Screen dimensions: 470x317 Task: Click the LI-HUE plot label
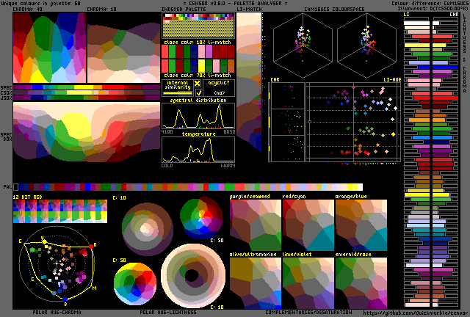pos(392,80)
